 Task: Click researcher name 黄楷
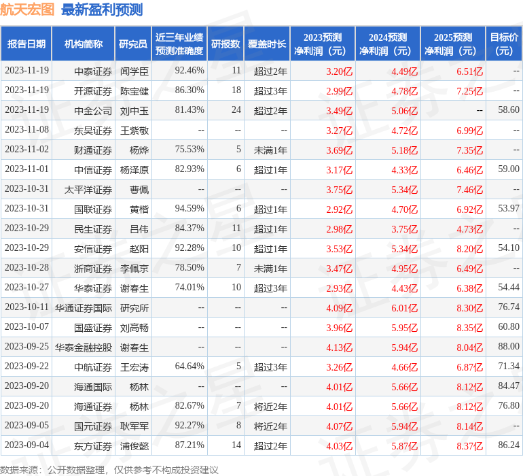(x=139, y=209)
